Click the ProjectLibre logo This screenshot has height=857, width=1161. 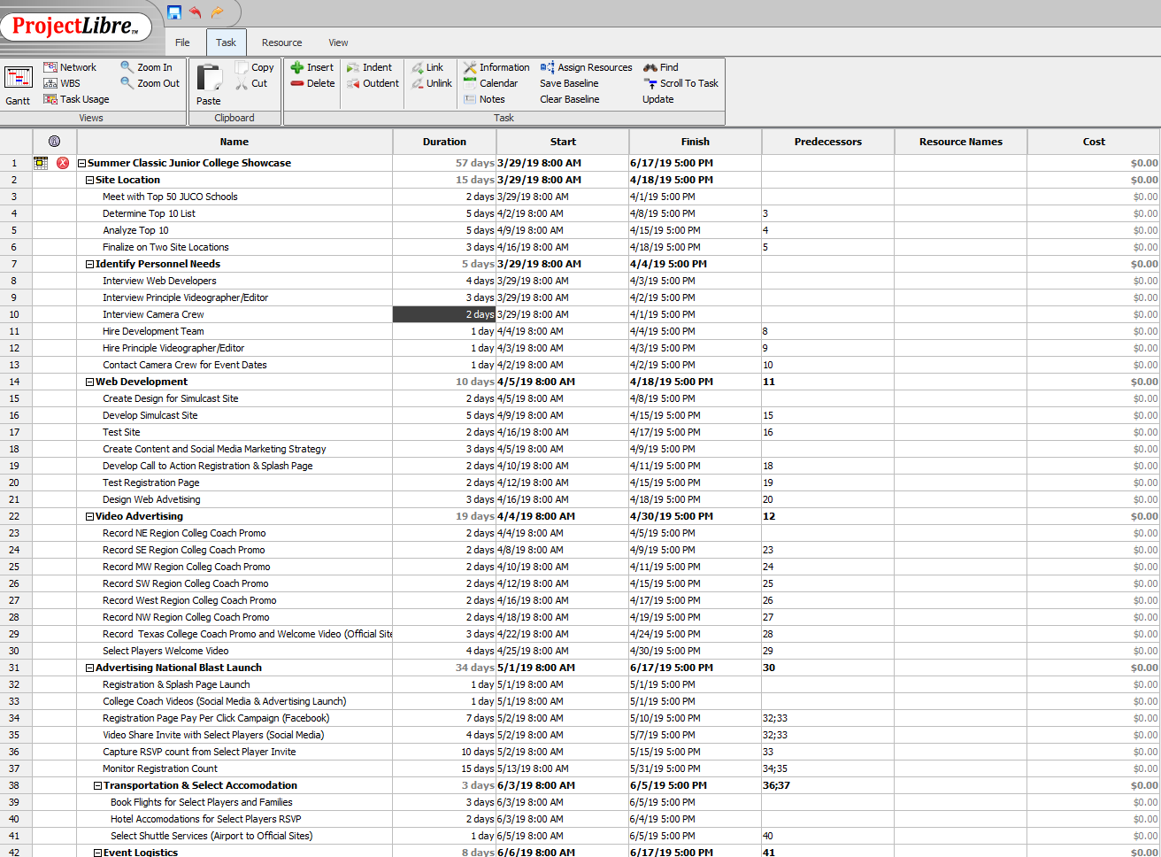pos(76,27)
